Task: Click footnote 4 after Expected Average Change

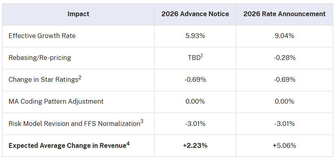Action: click(128, 143)
